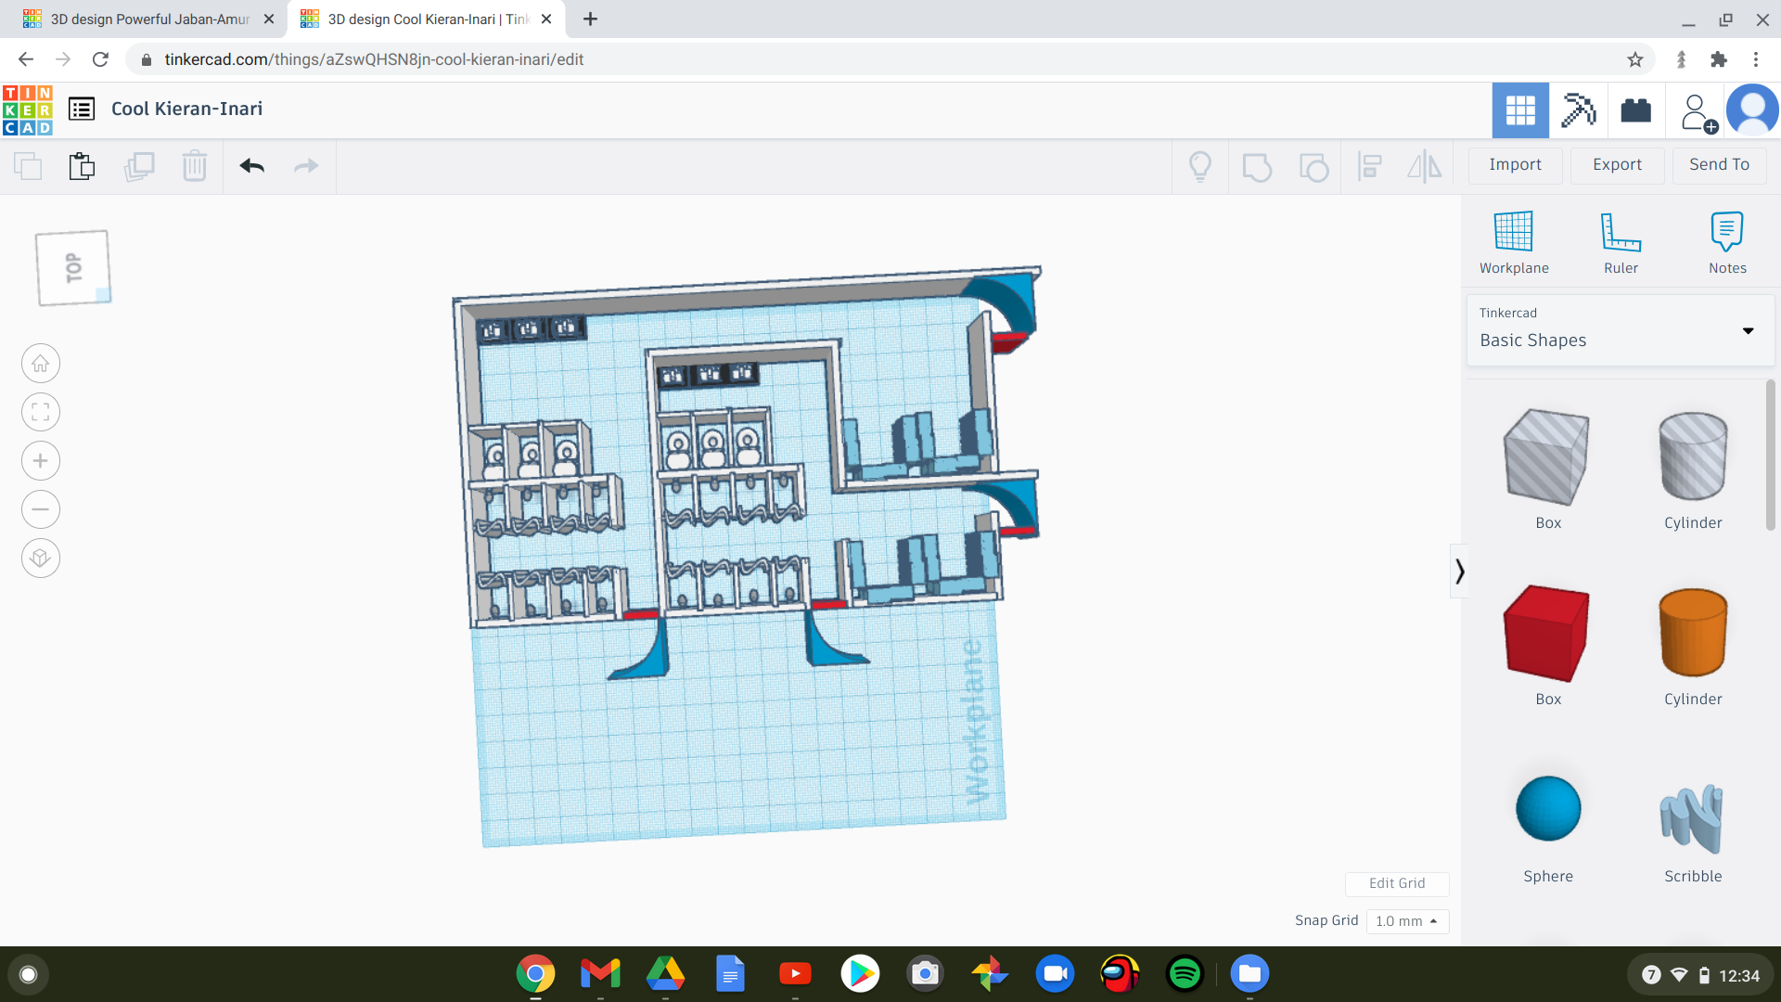Viewport: 1781px width, 1002px height.
Task: Open a new browser tab
Action: [590, 19]
